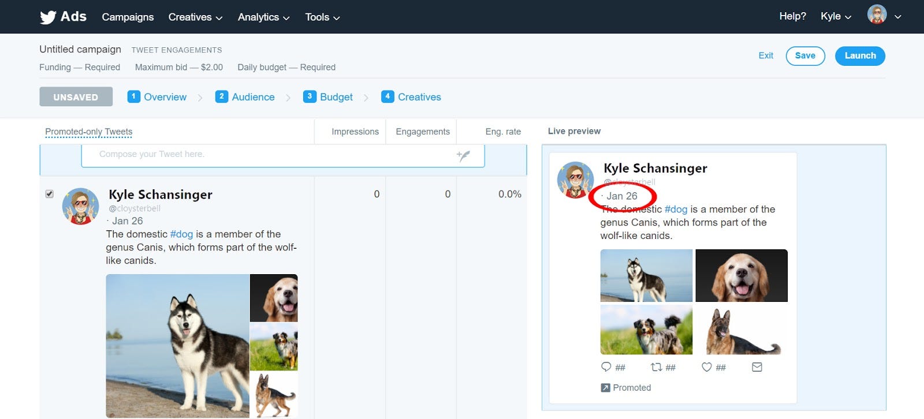Click the Live preview heading

(574, 131)
